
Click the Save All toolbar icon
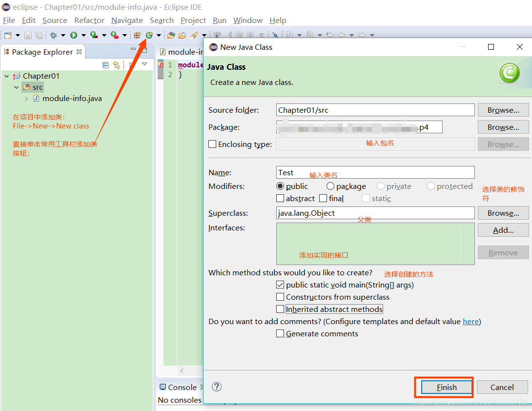click(40, 35)
